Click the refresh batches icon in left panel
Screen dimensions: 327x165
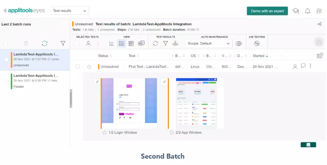[x=44, y=43]
